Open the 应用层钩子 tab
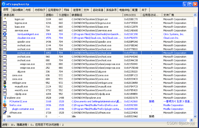The image size is (199, 128). (x=55, y=10)
